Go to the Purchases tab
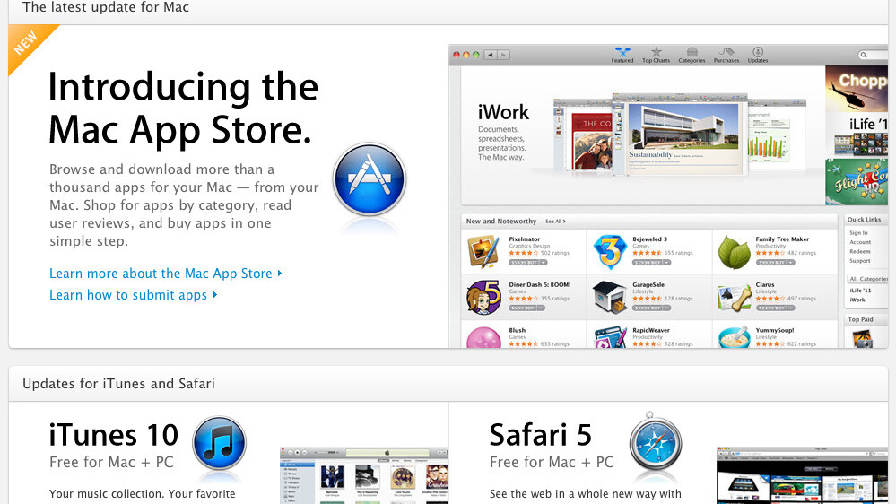896x504 pixels. 726,55
